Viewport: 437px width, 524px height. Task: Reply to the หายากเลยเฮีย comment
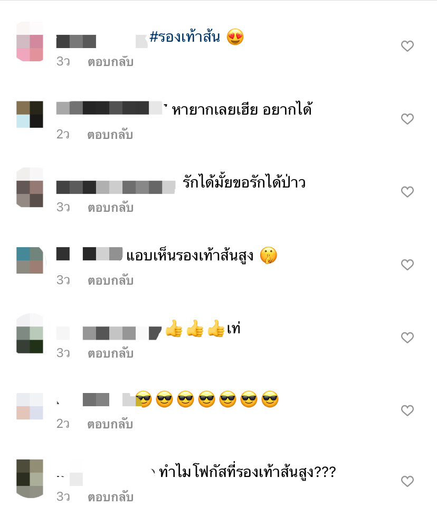110,135
